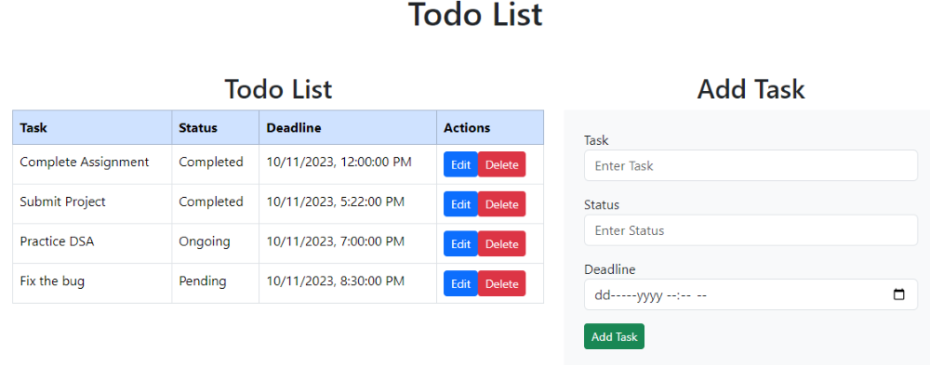The height and width of the screenshot is (365, 930).
Task: Click the Task column header
Action: point(92,127)
